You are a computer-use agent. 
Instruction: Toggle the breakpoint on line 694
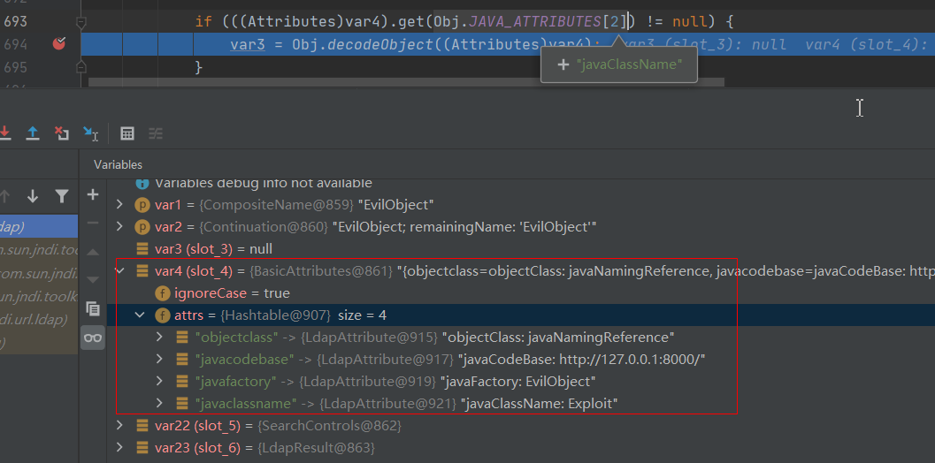click(x=59, y=43)
